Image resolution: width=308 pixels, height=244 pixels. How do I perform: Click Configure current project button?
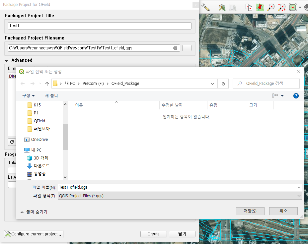click(34, 234)
